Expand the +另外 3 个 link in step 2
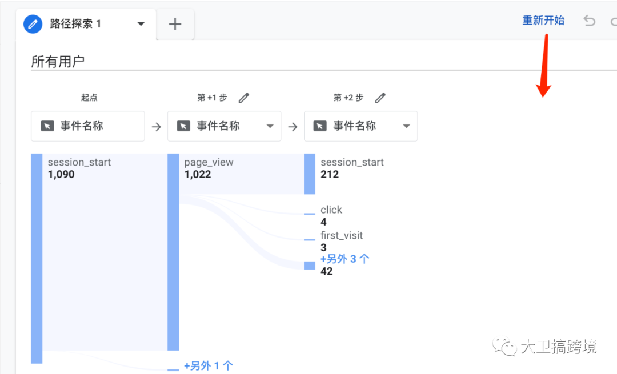Image resolution: width=617 pixels, height=374 pixels. point(345,259)
